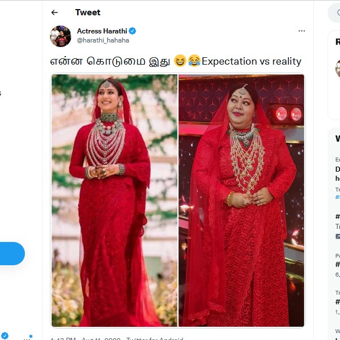Click the profile avatar in the right sidebar

(x=338, y=68)
